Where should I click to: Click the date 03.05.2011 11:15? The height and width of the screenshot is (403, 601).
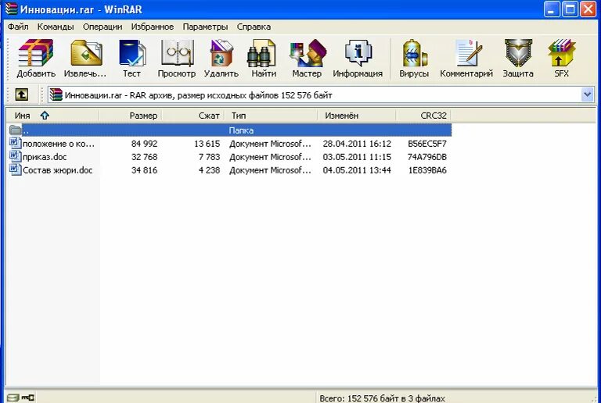click(357, 157)
